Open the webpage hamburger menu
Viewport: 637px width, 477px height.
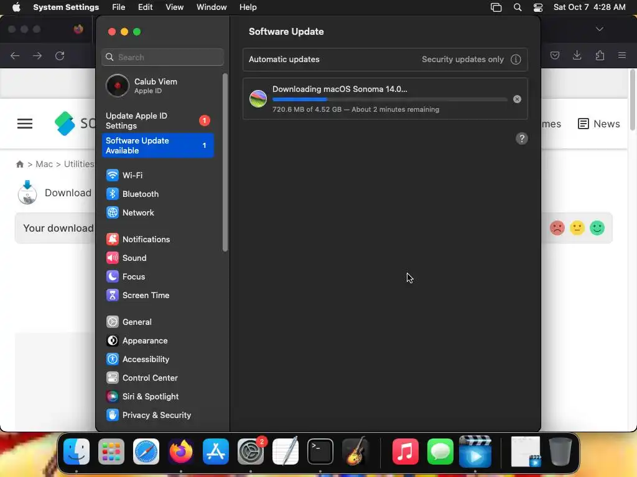pos(25,124)
